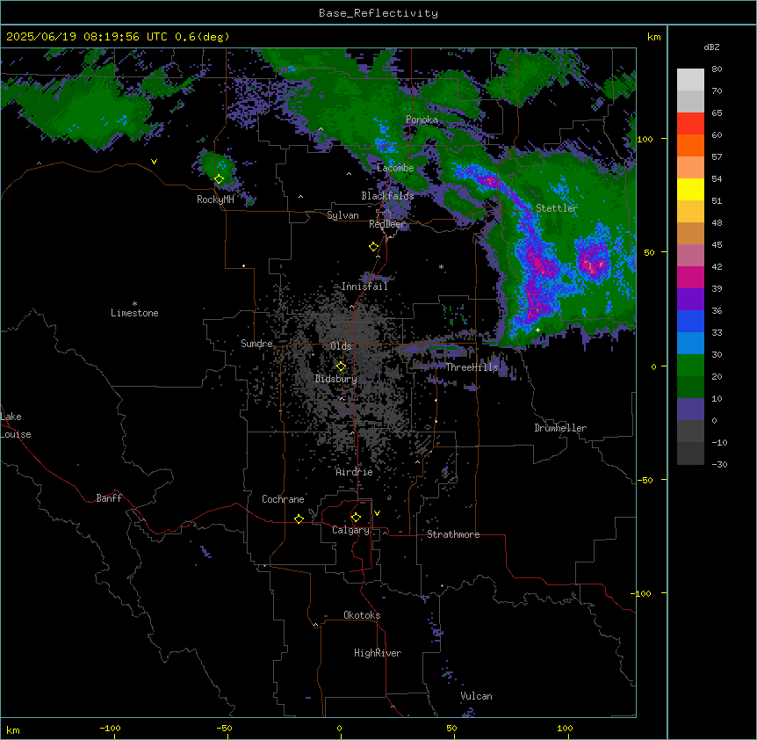Click the Banff town label

[109, 498]
